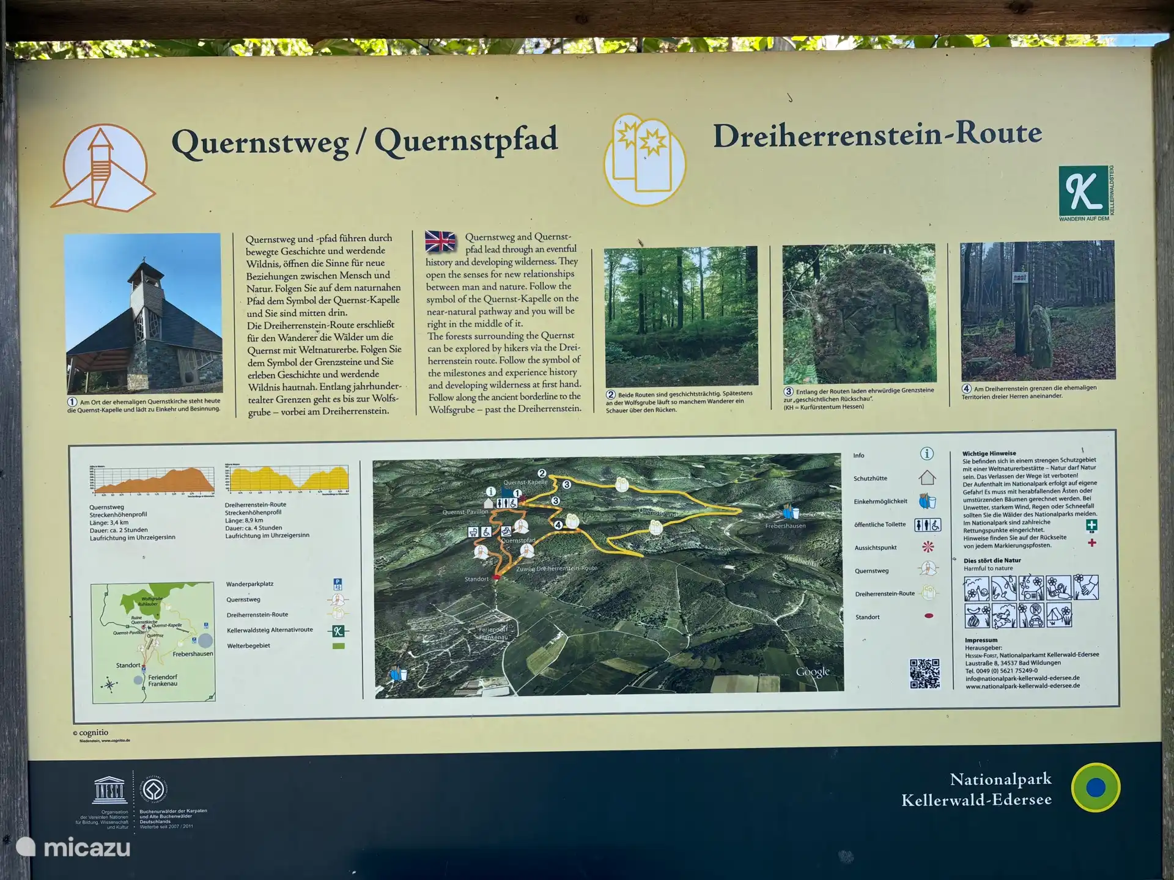Viewport: 1174px width, 880px height.
Task: Click the Google logo on the aerial map
Action: click(813, 672)
